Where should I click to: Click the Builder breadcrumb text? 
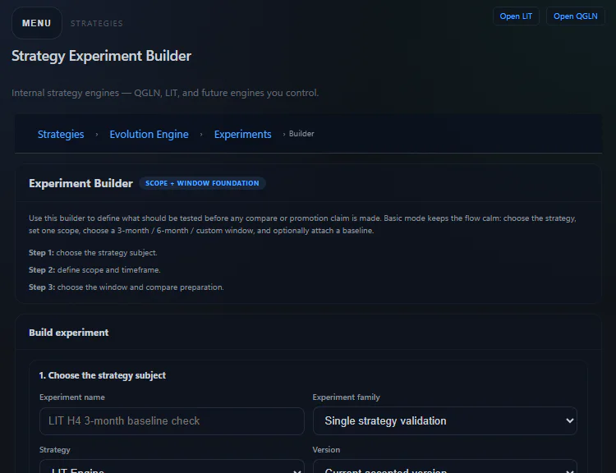coord(301,134)
